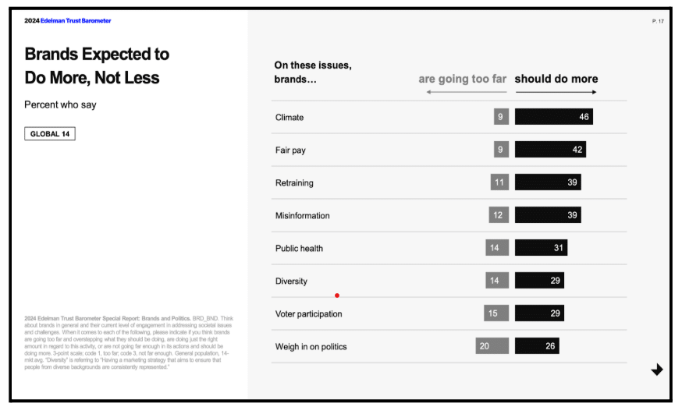This screenshot has width=682, height=407.
Task: Click the "should do more" column heading
Action: click(556, 79)
